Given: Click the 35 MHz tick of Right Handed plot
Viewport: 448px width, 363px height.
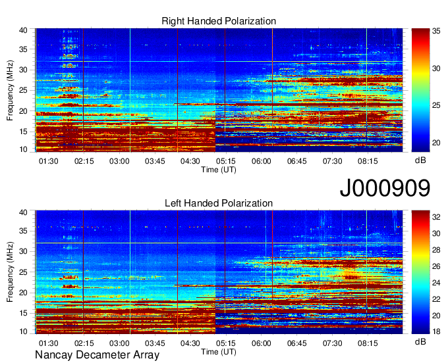Looking at the screenshot, I should (23, 49).
